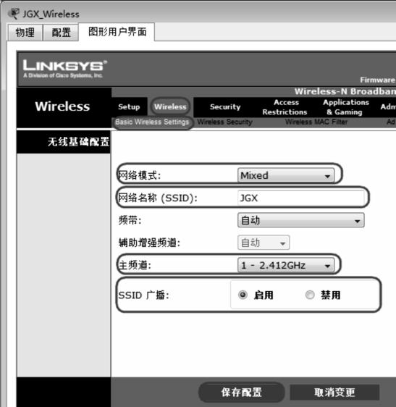This screenshot has width=396, height=407.
Task: Go to Wireless Security subpage
Action: [224, 122]
